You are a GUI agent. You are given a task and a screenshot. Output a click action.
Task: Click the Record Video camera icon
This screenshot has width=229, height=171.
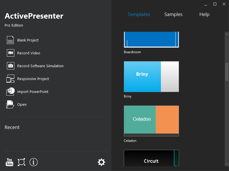tap(11, 53)
